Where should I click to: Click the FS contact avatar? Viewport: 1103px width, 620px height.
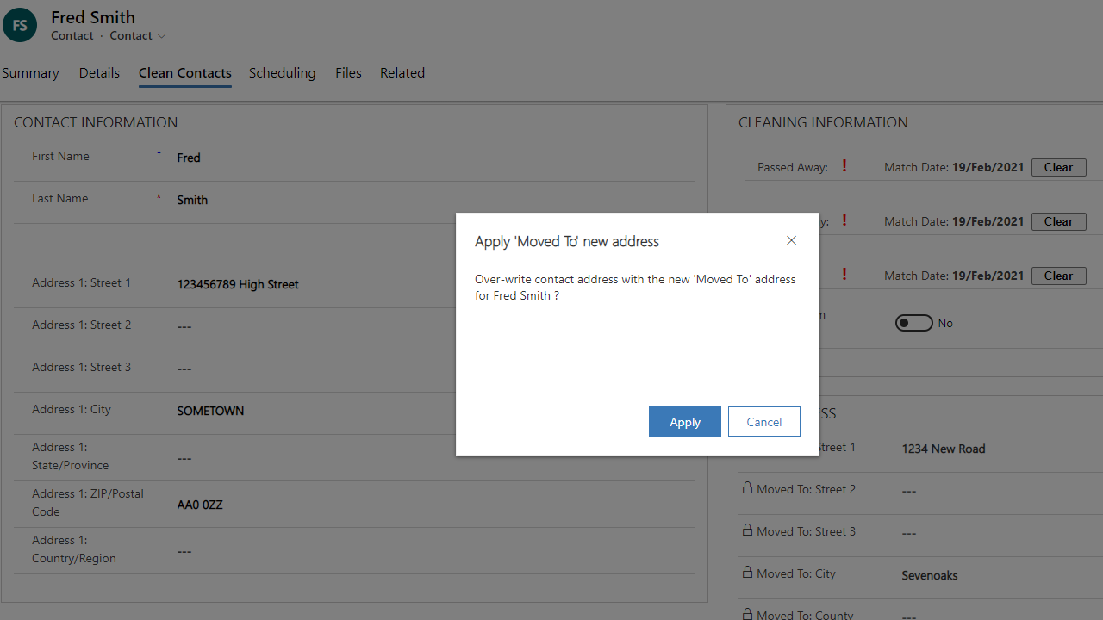(20, 26)
